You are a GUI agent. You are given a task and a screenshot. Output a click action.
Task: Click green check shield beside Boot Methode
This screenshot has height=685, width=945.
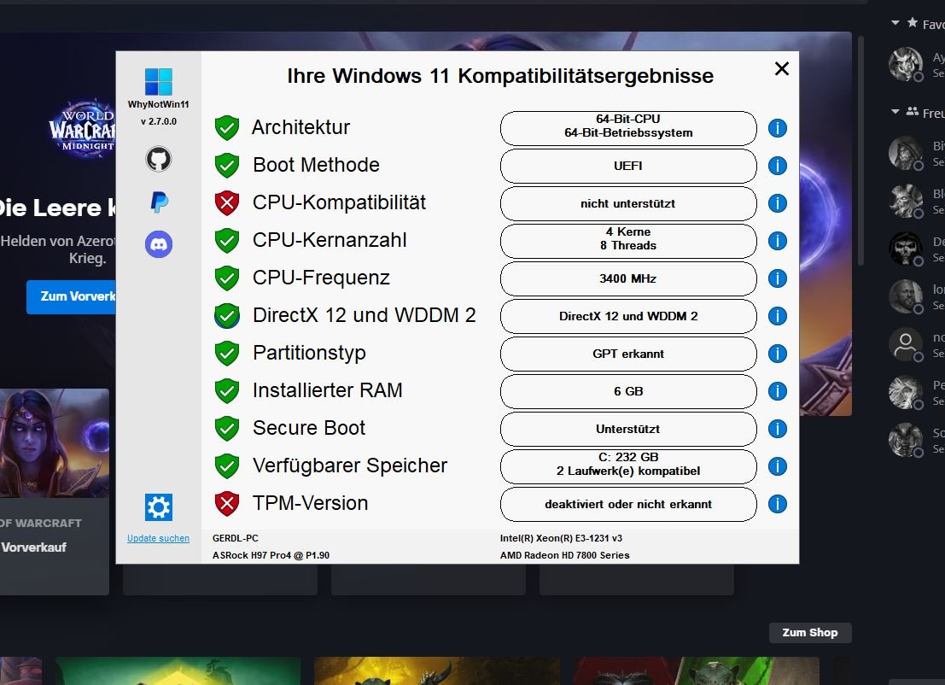227,165
